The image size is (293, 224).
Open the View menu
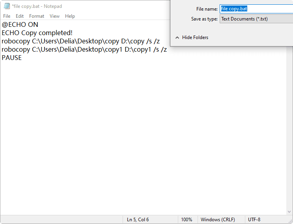pyautogui.click(x=55, y=16)
